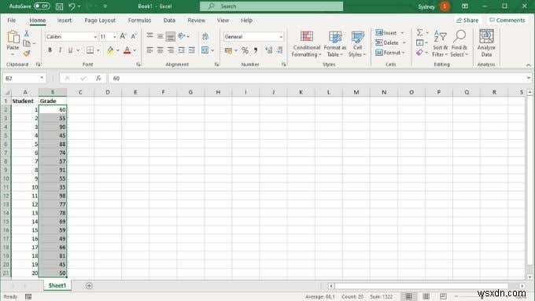Click the Insert Function fx button
Image resolution: width=535 pixels, height=301 pixels.
pos(98,78)
